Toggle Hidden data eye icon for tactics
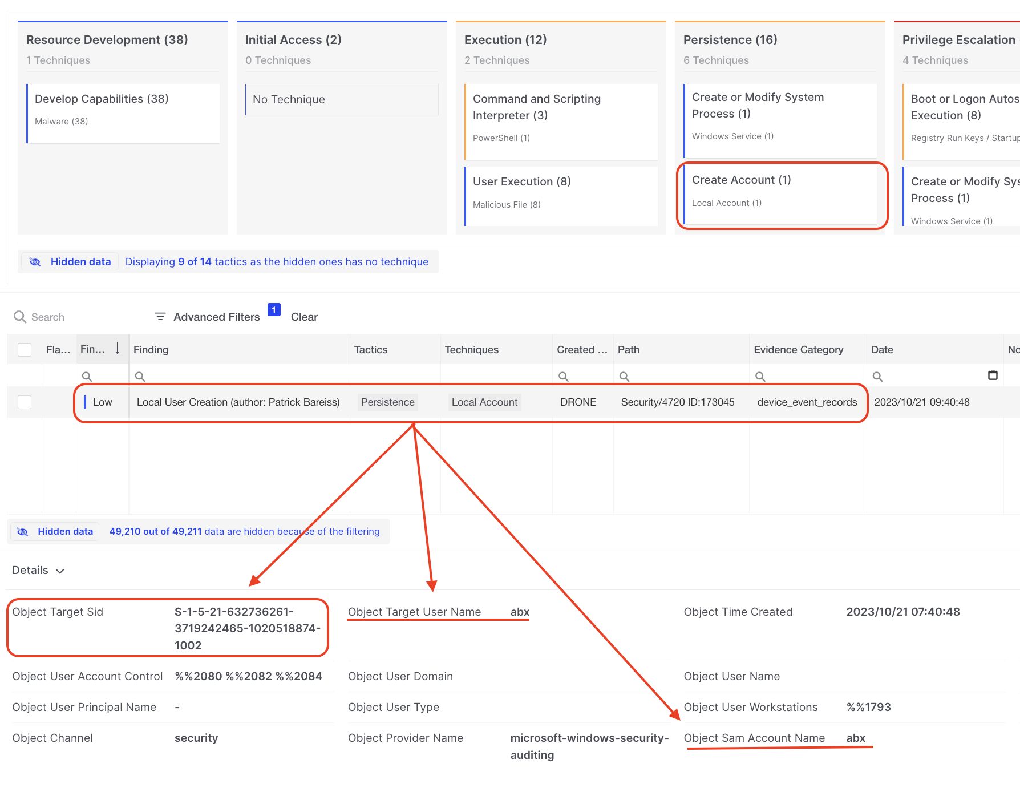 [x=35, y=262]
